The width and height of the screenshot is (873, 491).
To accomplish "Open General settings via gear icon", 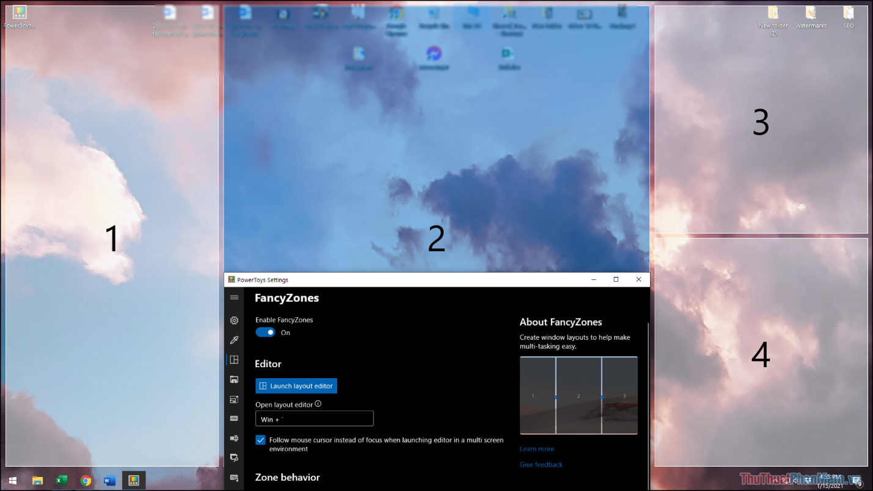I will (234, 320).
